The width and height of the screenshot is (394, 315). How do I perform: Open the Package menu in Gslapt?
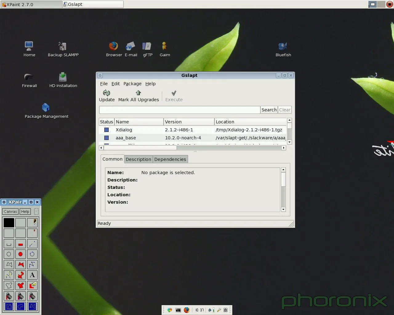pyautogui.click(x=132, y=84)
